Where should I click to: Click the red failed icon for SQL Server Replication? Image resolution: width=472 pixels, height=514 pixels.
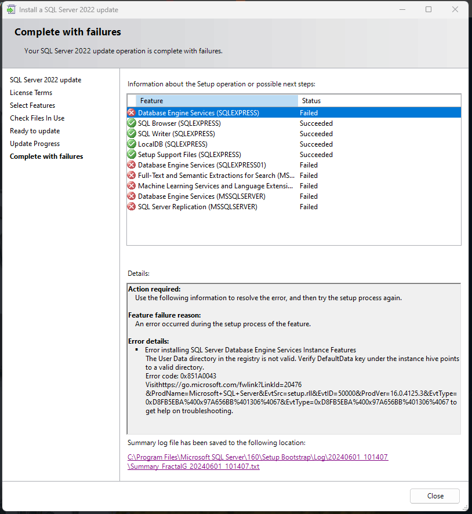(132, 207)
